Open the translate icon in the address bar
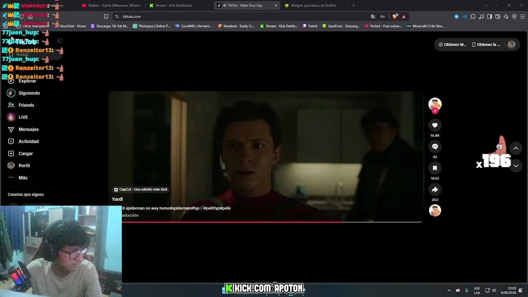This screenshot has height=297, width=528. [373, 16]
